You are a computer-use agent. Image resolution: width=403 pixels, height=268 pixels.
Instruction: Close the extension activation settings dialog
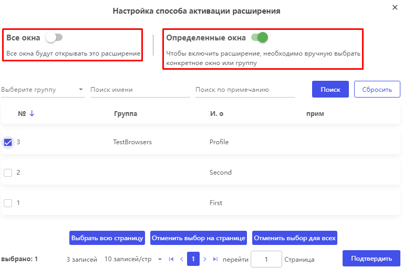click(x=395, y=7)
